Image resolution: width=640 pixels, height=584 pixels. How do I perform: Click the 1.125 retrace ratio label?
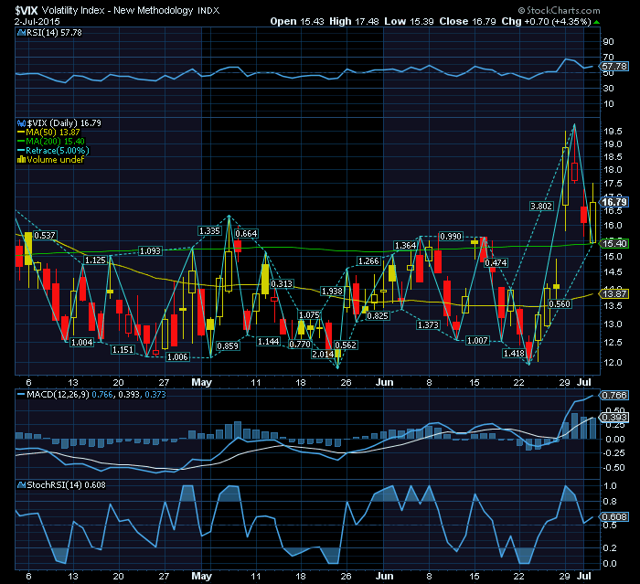pyautogui.click(x=95, y=260)
